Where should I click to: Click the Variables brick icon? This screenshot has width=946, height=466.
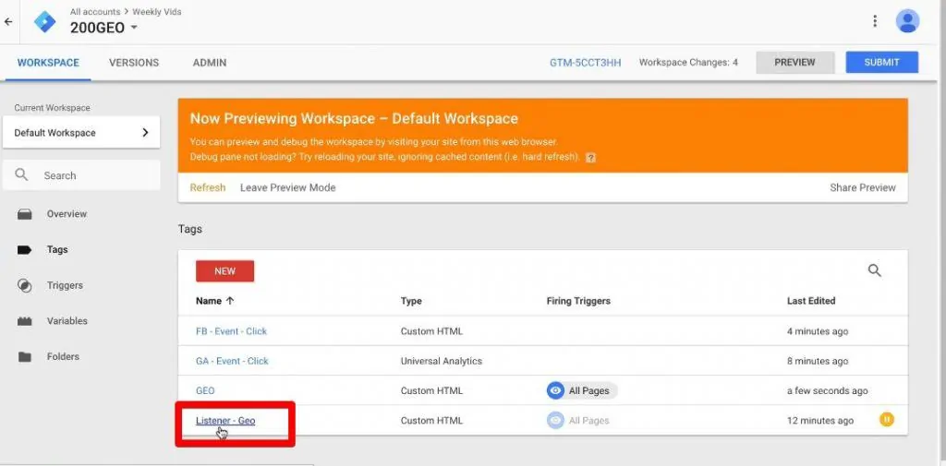(x=25, y=321)
